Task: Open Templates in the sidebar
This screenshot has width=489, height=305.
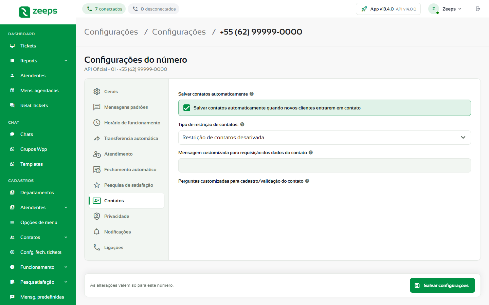Action: 38,164
